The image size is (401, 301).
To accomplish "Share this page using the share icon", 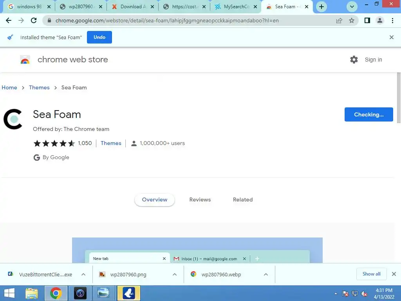I will (339, 20).
